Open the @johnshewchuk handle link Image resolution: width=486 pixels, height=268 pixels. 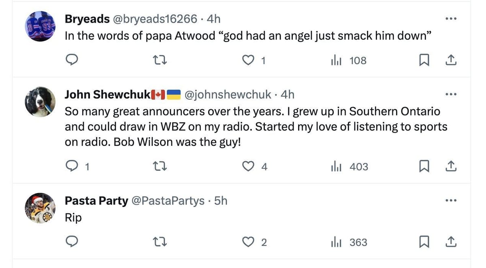(228, 95)
